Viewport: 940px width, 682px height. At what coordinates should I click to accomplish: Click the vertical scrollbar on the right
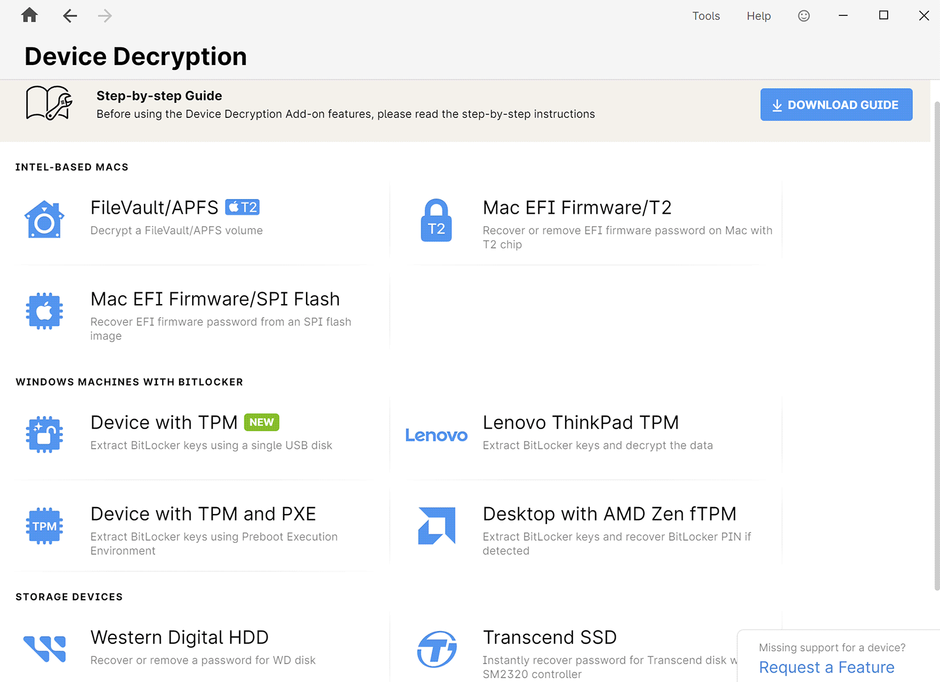(936, 346)
